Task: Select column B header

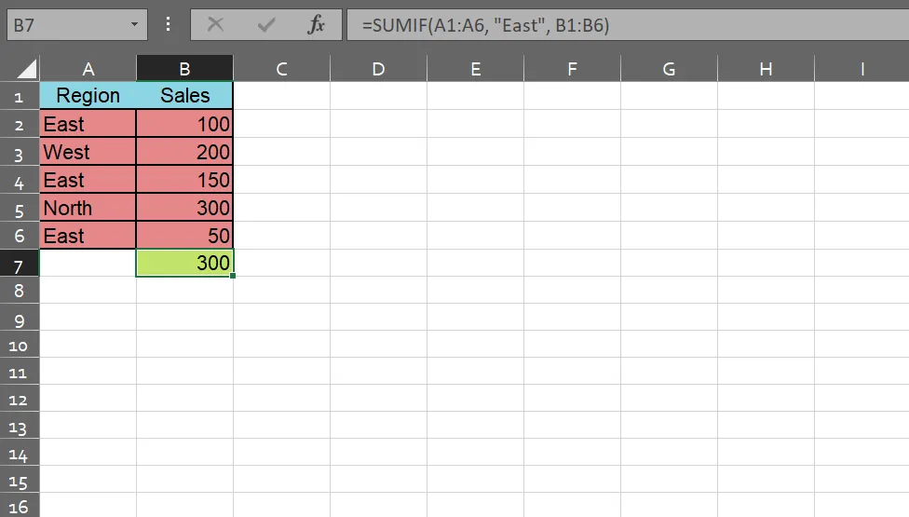Action: 185,68
